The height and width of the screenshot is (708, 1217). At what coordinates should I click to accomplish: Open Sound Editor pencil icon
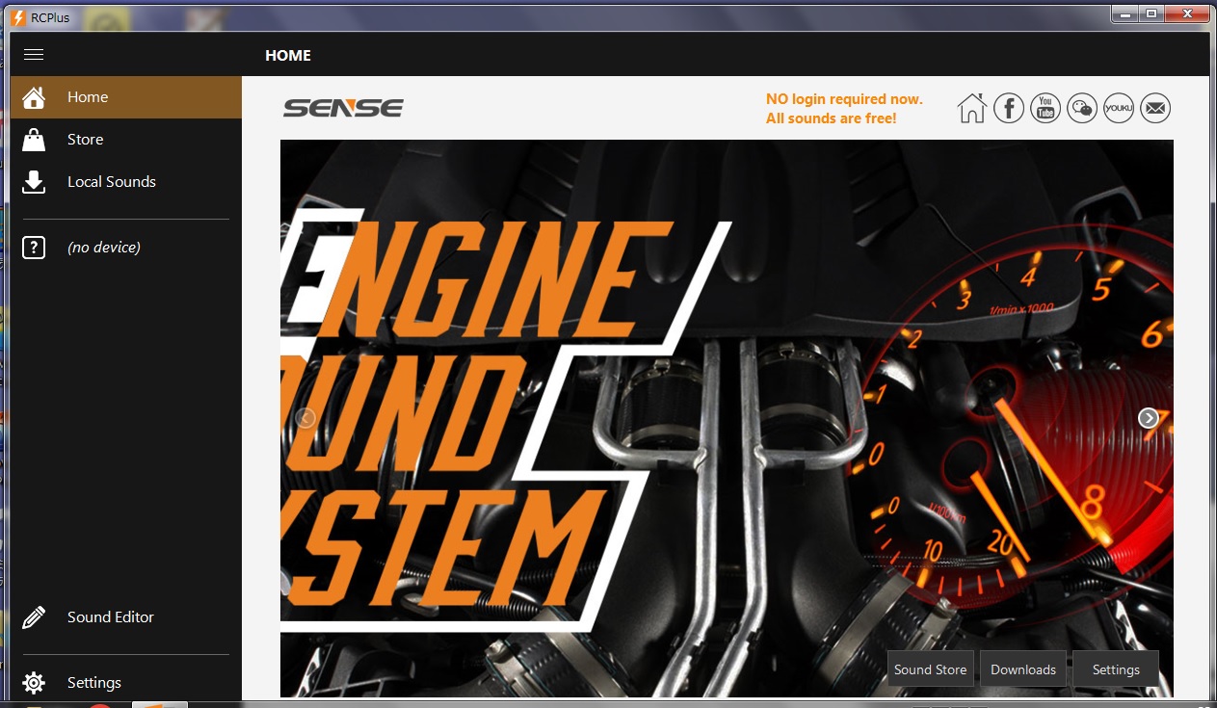point(34,617)
